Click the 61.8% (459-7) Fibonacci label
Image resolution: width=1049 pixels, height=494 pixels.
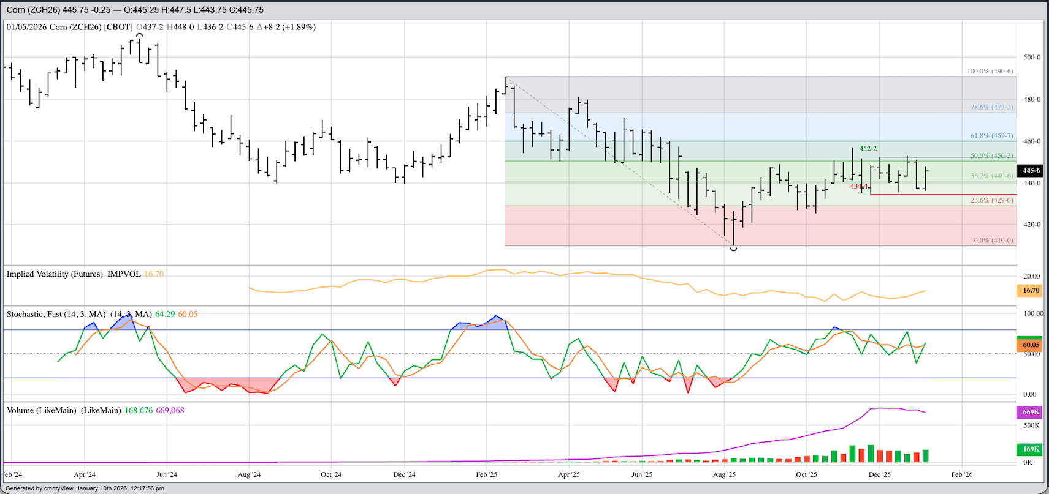[991, 136]
